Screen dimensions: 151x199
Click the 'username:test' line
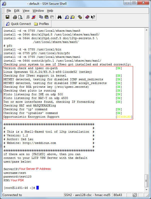pos(15,173)
